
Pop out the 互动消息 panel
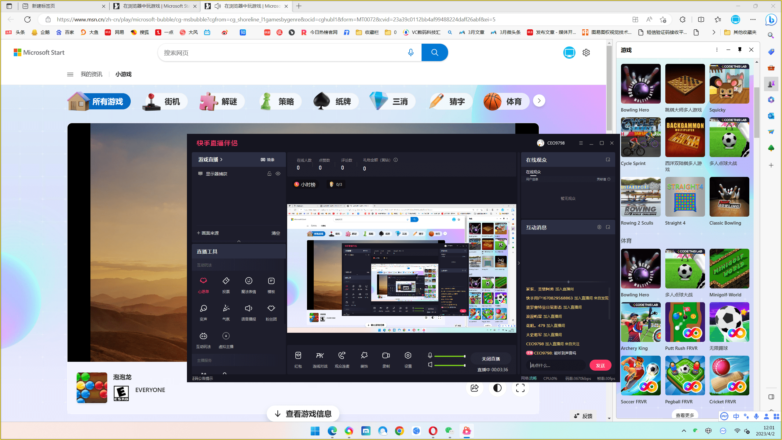tap(608, 227)
